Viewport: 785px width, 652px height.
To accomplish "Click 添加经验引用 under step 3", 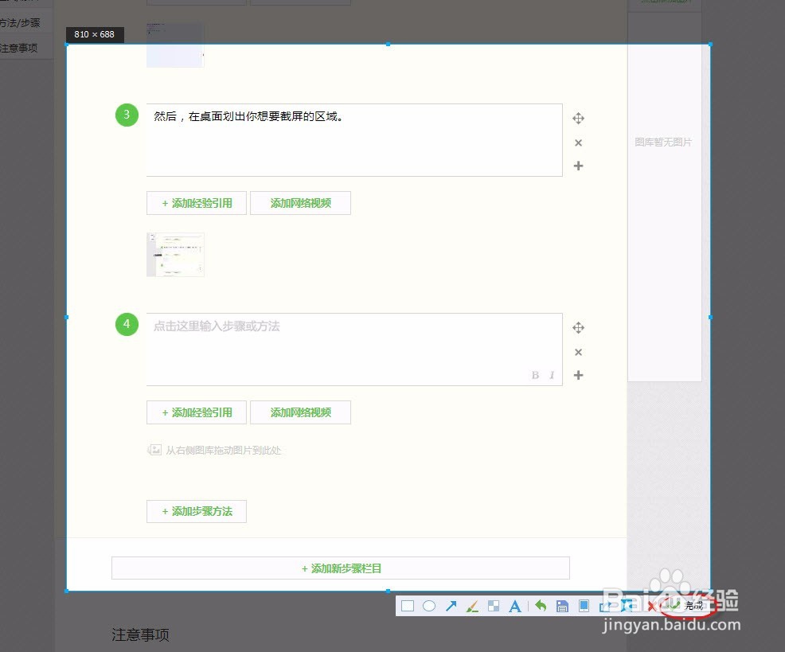I will click(x=196, y=203).
